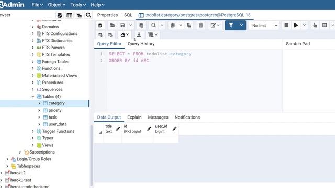The image size is (335, 188).
Task: Select Materialized Views in the tree
Action: point(59,75)
